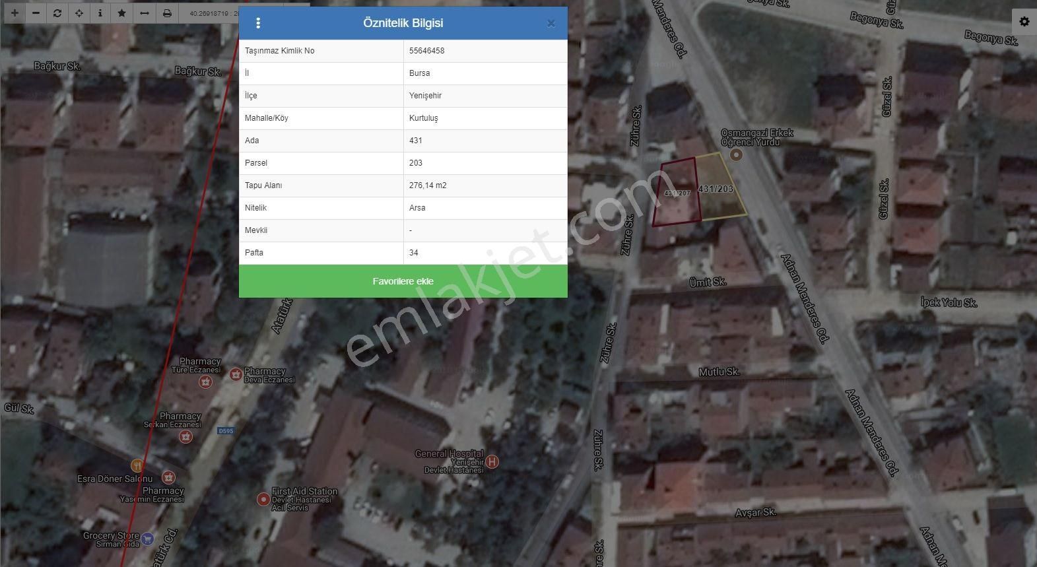
Task: Click the İlçe value Yenişehir
Action: click(426, 96)
